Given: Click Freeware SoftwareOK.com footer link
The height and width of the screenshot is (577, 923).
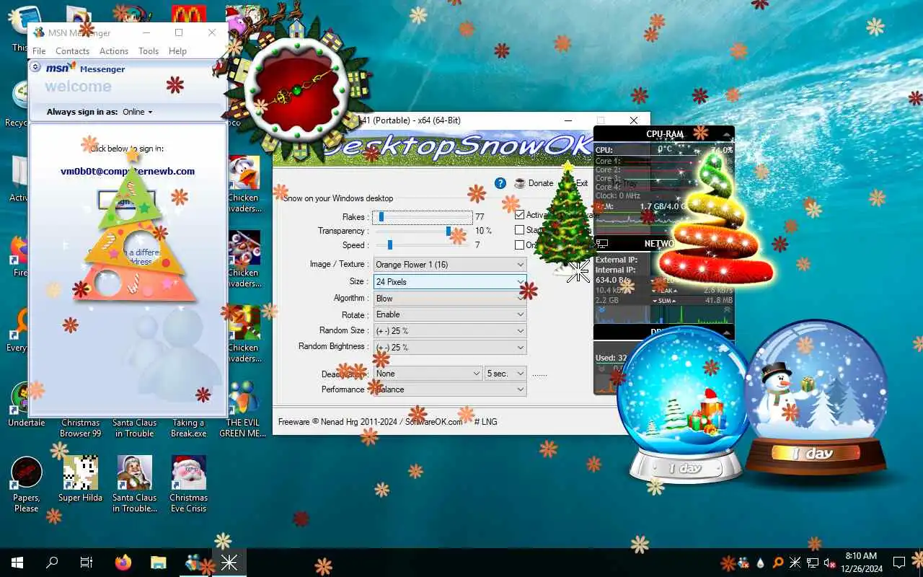Looking at the screenshot, I should click(x=371, y=421).
